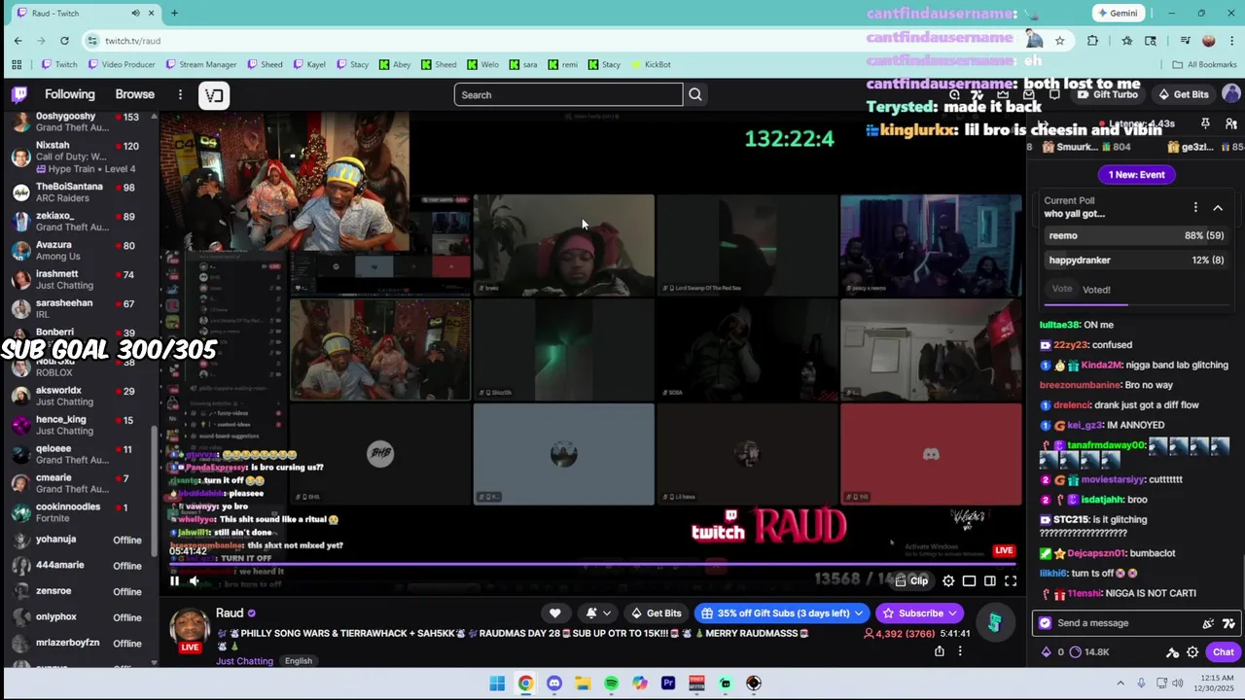Click the English language tag
Viewport: 1245px width, 700px height.
299,661
